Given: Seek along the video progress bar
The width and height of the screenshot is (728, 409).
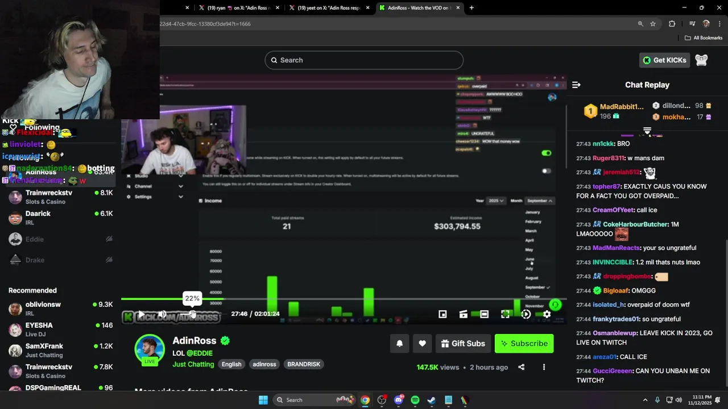Looking at the screenshot, I should tap(344, 299).
